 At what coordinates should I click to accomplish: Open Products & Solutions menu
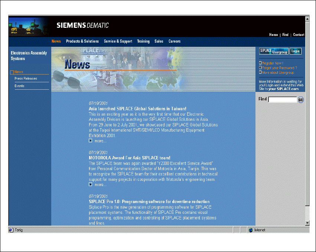82,41
